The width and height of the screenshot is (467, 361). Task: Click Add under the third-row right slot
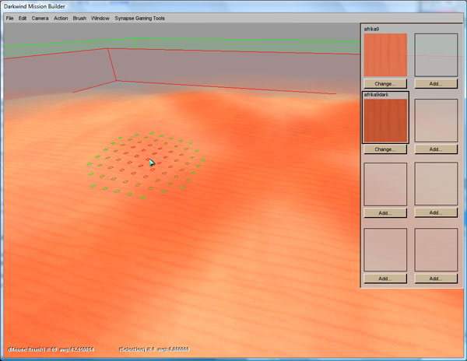436,212
